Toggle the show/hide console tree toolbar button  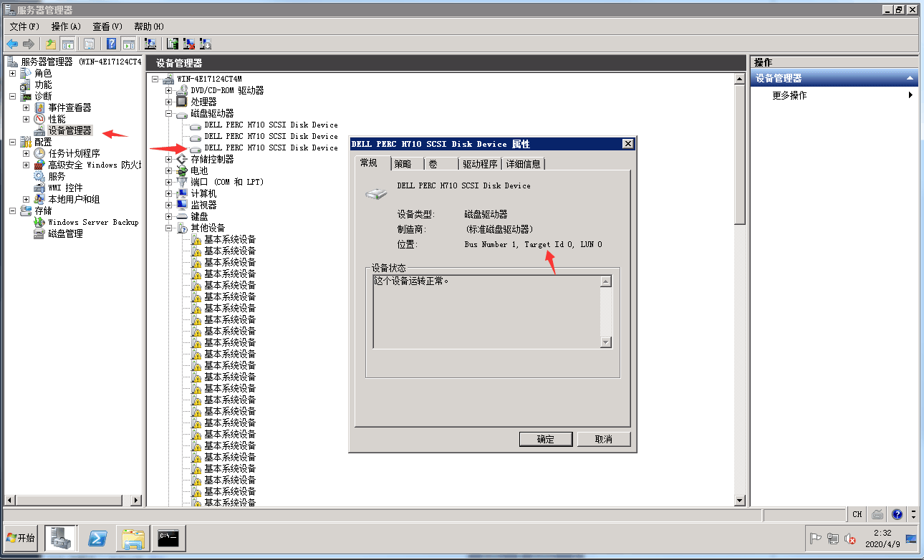click(x=68, y=44)
